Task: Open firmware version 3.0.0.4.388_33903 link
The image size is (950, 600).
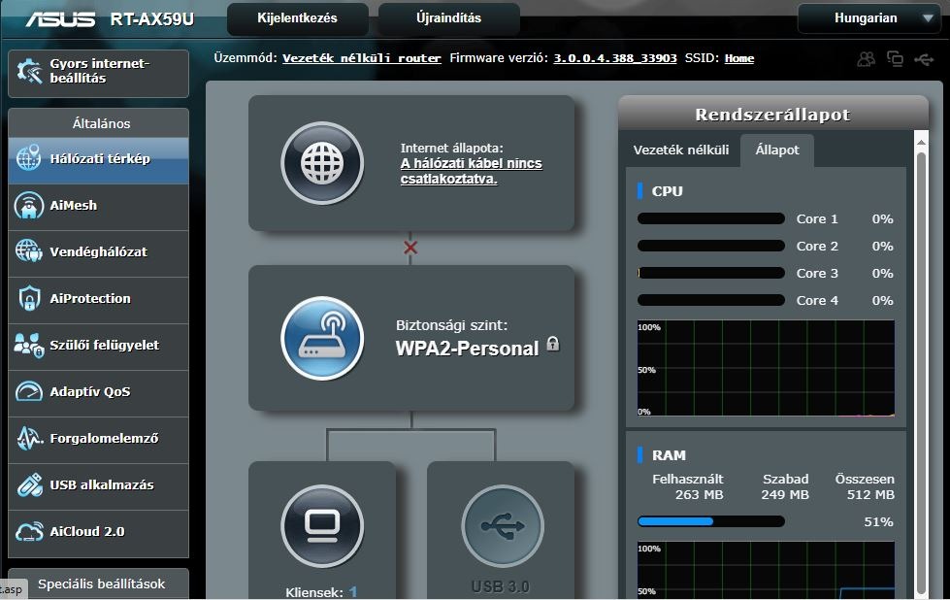Action: tap(615, 58)
